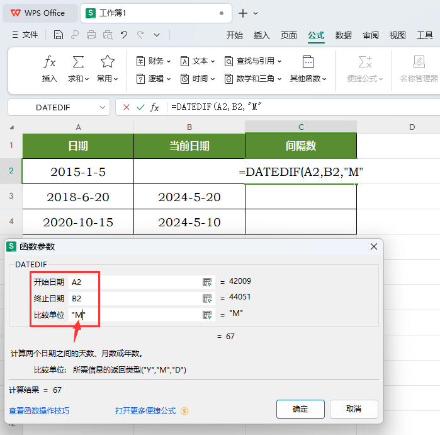Select row 3 header
The width and height of the screenshot is (440, 435).
11,196
